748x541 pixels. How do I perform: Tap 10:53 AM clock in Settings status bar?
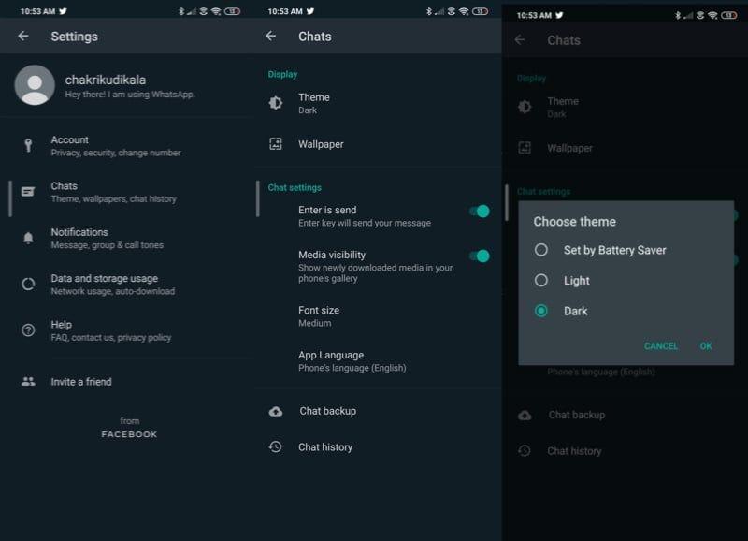pyautogui.click(x=37, y=11)
